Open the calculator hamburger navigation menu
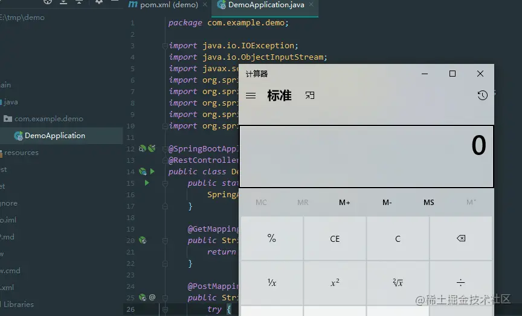The width and height of the screenshot is (522, 316). coord(251,96)
